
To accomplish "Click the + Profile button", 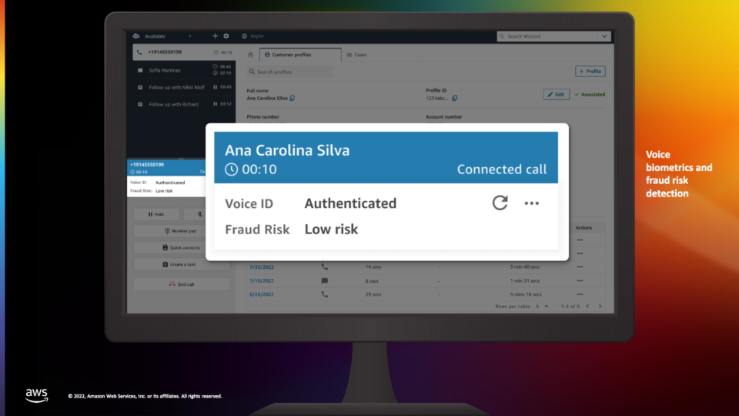I will (590, 71).
